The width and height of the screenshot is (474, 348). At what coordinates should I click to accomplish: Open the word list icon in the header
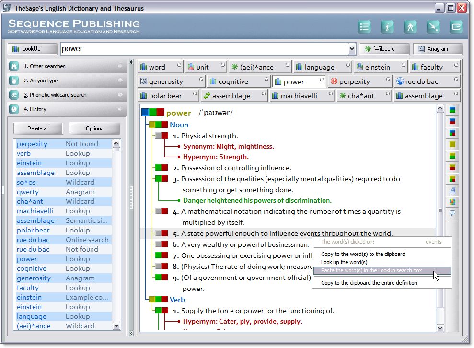pyautogui.click(x=364, y=27)
